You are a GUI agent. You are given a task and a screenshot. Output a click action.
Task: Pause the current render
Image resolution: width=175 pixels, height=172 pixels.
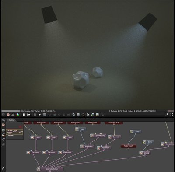tap(35, 115)
